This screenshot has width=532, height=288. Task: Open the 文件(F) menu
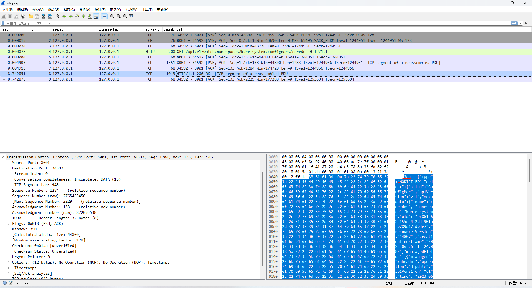(7, 10)
